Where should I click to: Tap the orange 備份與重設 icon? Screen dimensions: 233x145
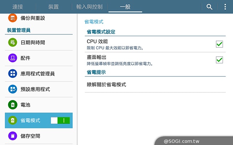click(x=13, y=18)
